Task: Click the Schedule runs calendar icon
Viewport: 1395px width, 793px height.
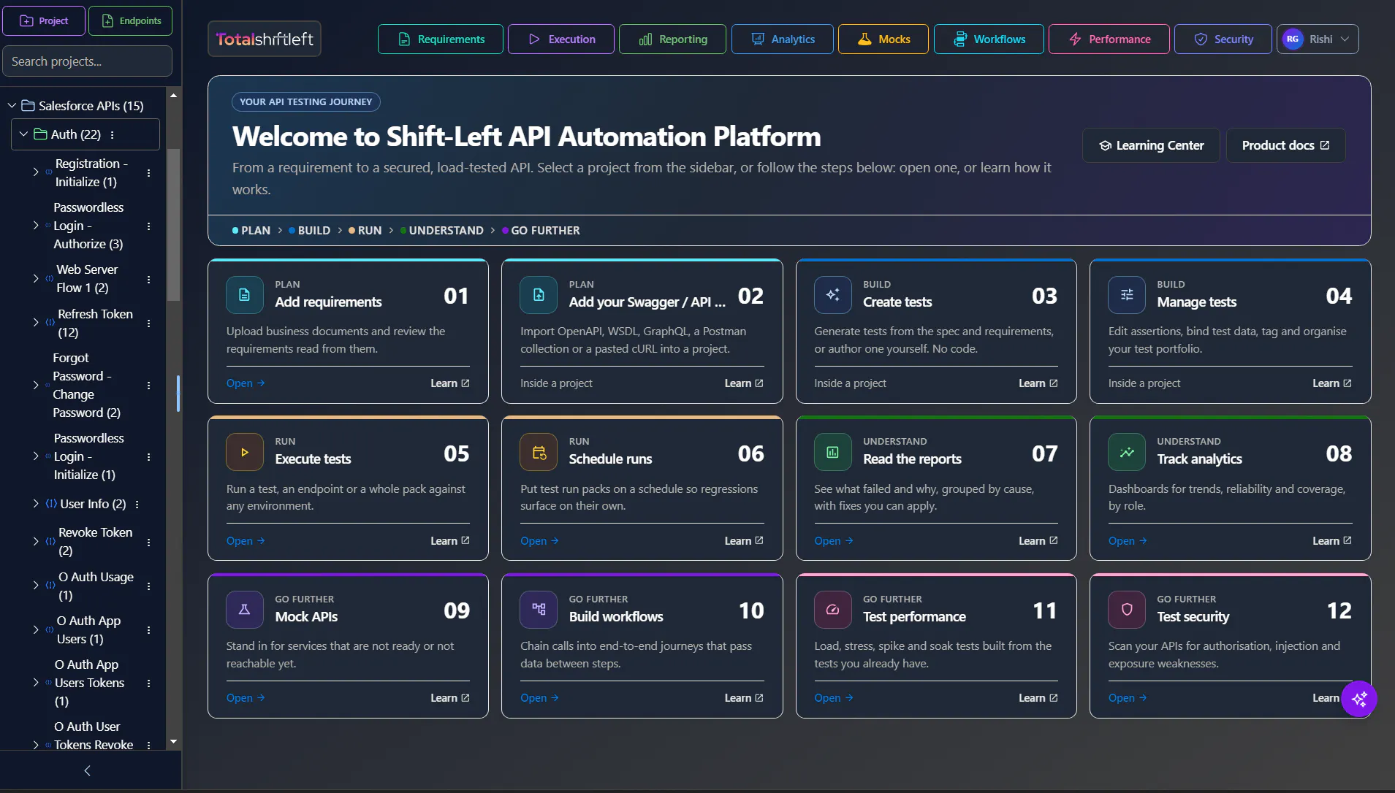Action: point(539,453)
